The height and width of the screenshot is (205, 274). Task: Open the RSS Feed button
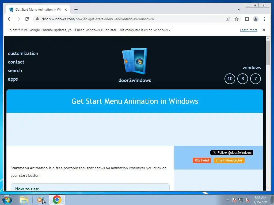tap(202, 160)
